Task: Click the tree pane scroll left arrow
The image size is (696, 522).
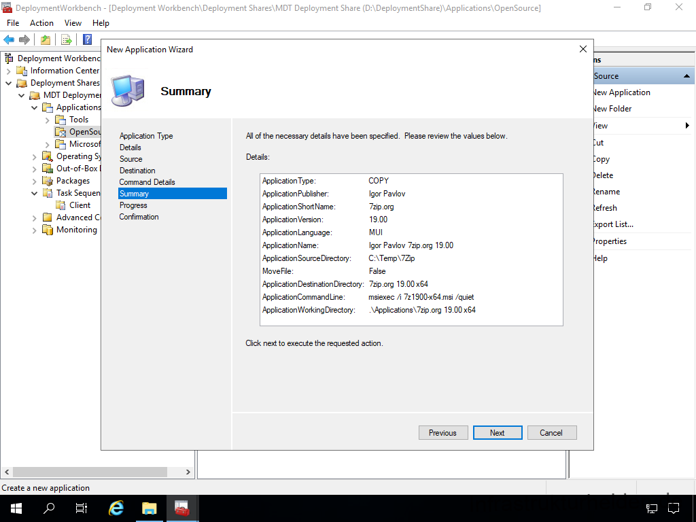Action: [7, 472]
